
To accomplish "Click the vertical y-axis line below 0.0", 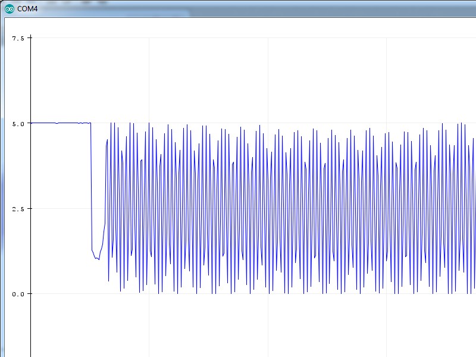I will [x=30, y=327].
